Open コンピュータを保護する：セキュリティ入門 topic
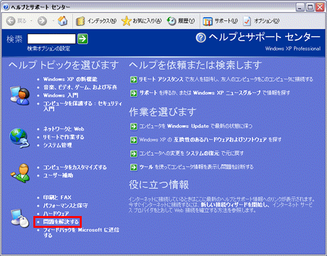Image resolution: width=327 pixels, height=256 pixels. 82,106
